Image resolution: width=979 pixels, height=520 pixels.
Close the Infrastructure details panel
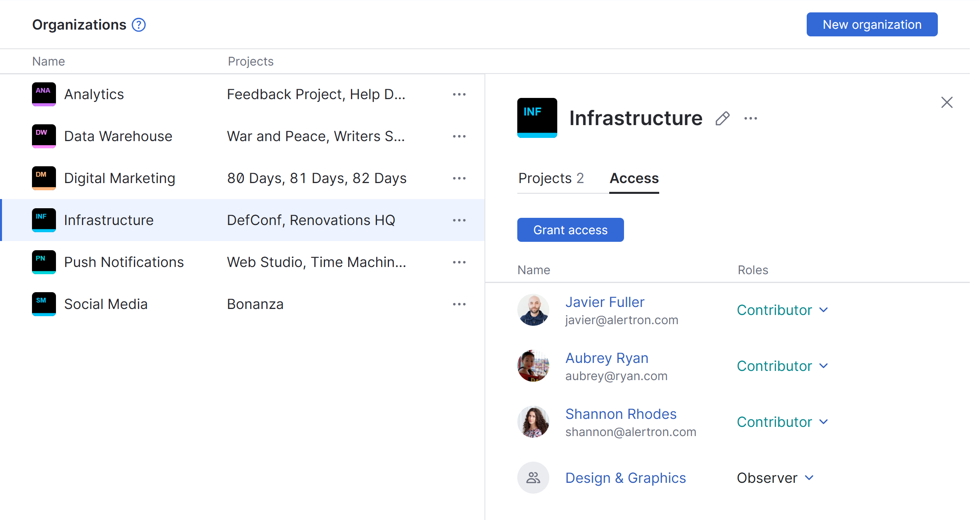pyautogui.click(x=947, y=102)
